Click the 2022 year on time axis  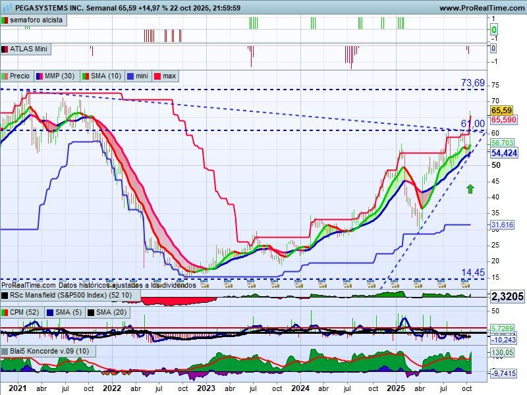pyautogui.click(x=112, y=388)
